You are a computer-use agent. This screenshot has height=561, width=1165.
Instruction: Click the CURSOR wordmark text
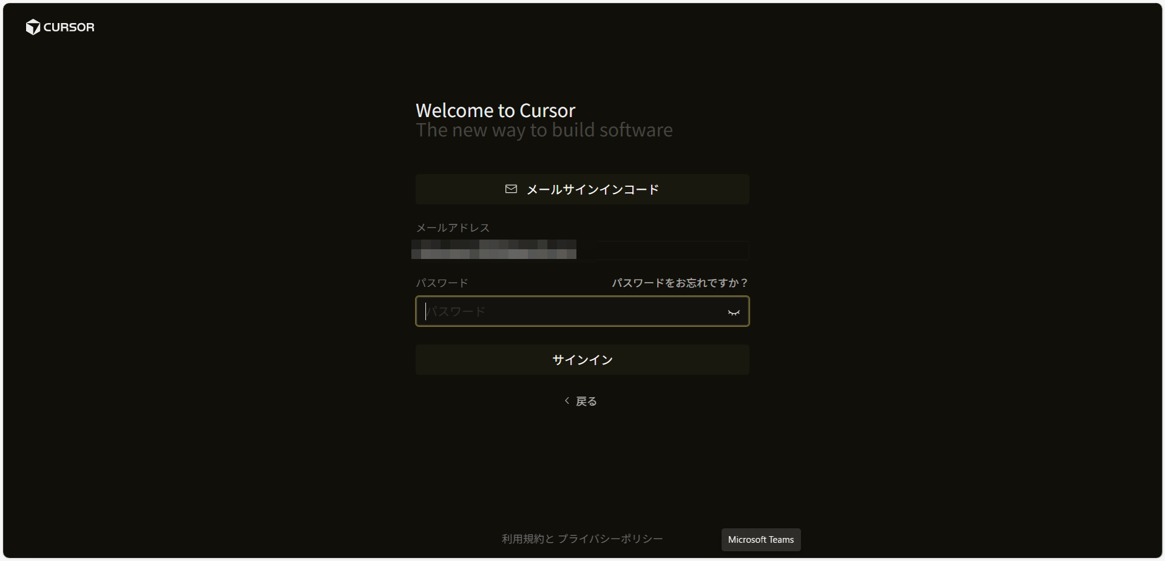[x=69, y=27]
